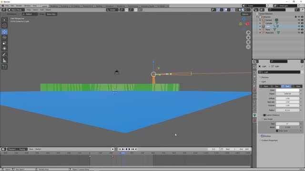Select the Cursor tool in the viewport toolbar
The image size is (305, 171).
pos(4,26)
